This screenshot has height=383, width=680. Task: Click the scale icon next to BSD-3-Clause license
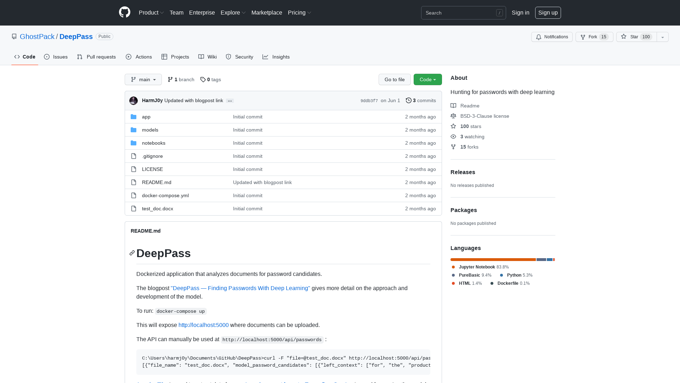453,116
